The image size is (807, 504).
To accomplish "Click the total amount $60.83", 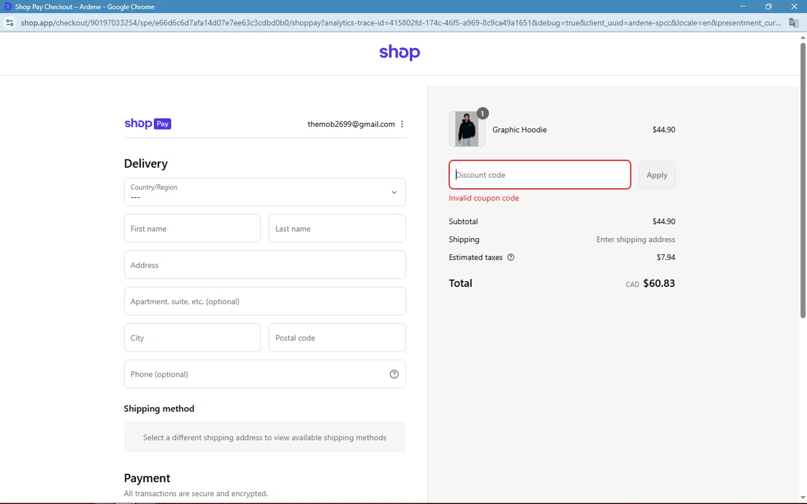I will [659, 283].
